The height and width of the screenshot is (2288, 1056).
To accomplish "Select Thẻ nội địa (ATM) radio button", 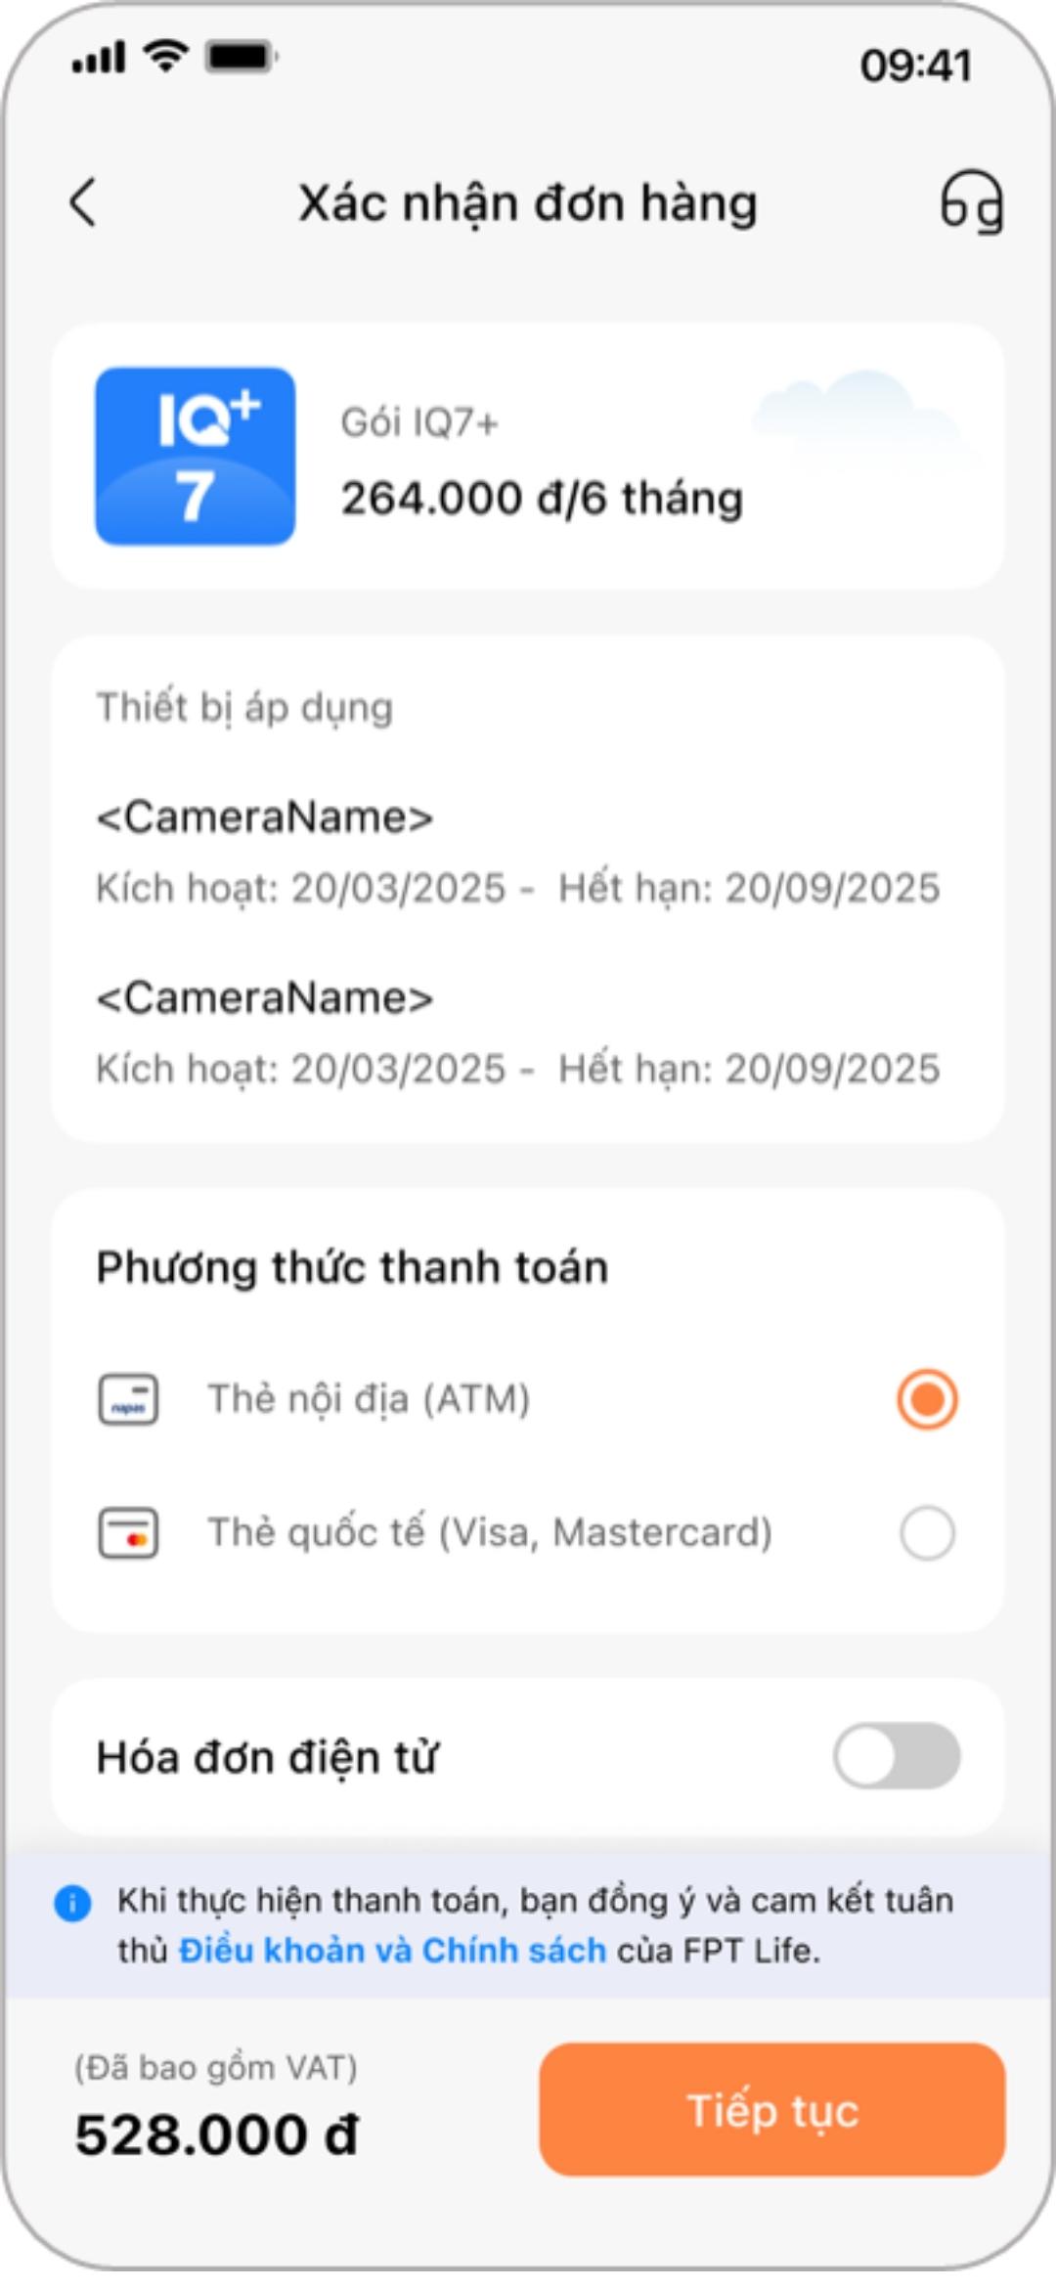I will point(927,1399).
